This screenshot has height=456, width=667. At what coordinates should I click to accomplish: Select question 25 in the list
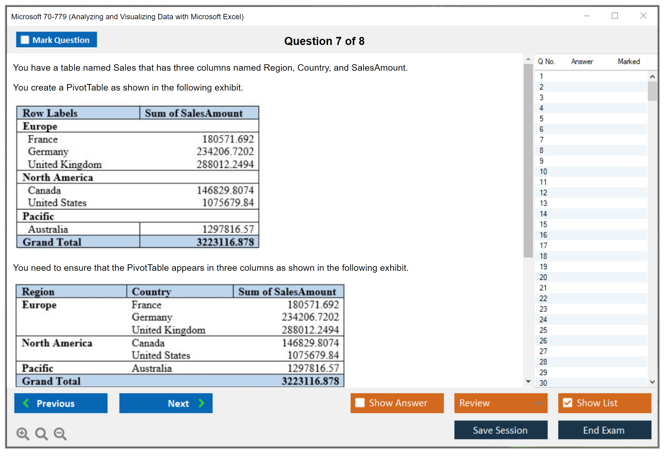click(543, 330)
